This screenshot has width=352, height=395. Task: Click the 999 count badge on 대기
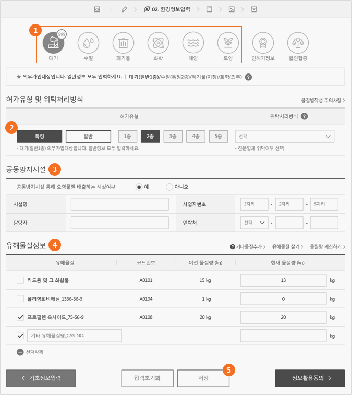[62, 34]
